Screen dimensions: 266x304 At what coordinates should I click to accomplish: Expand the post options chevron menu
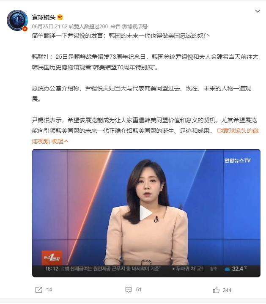(258, 11)
